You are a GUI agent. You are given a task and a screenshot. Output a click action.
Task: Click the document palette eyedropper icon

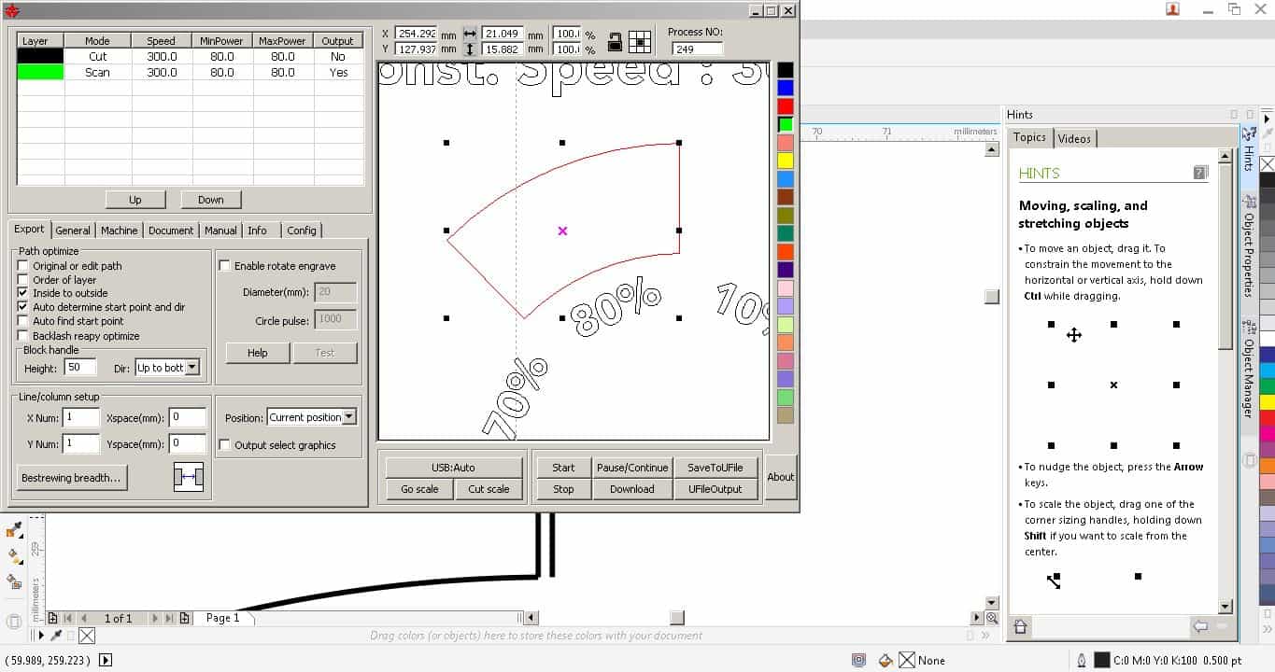56,636
